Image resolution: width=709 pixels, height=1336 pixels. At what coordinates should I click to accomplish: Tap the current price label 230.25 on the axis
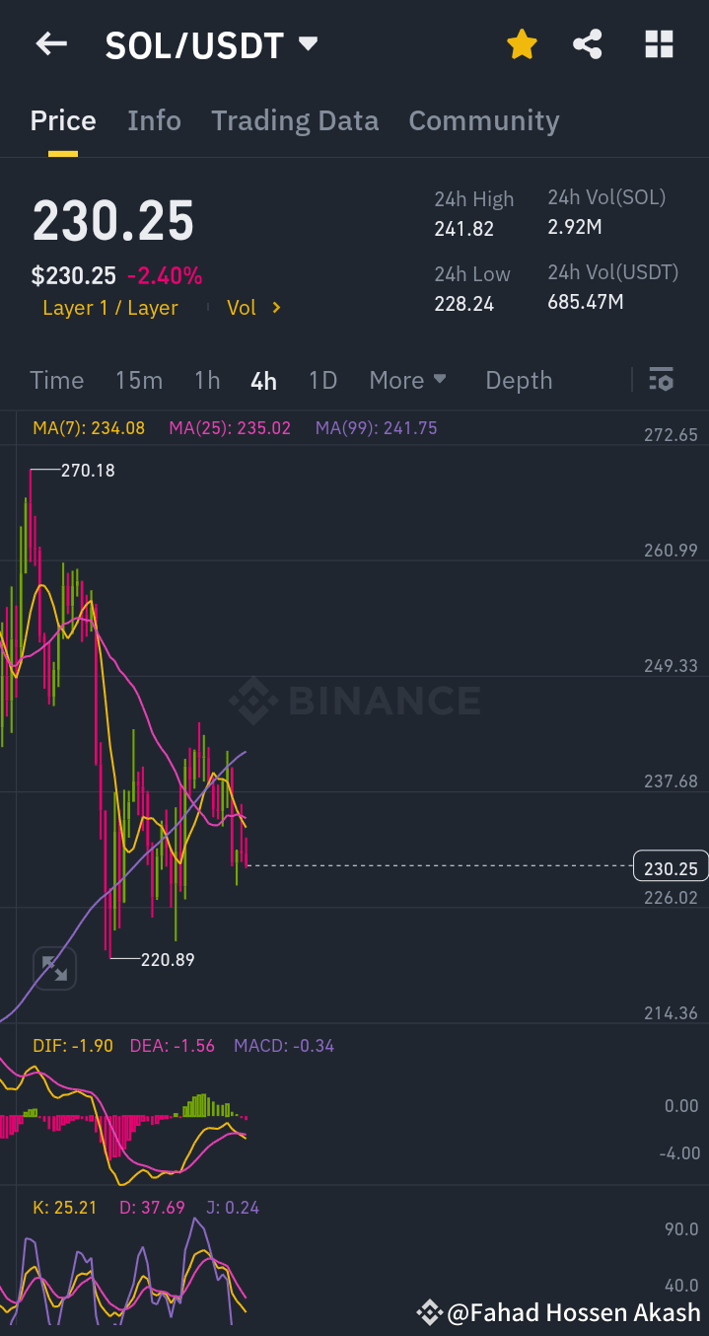(x=670, y=865)
